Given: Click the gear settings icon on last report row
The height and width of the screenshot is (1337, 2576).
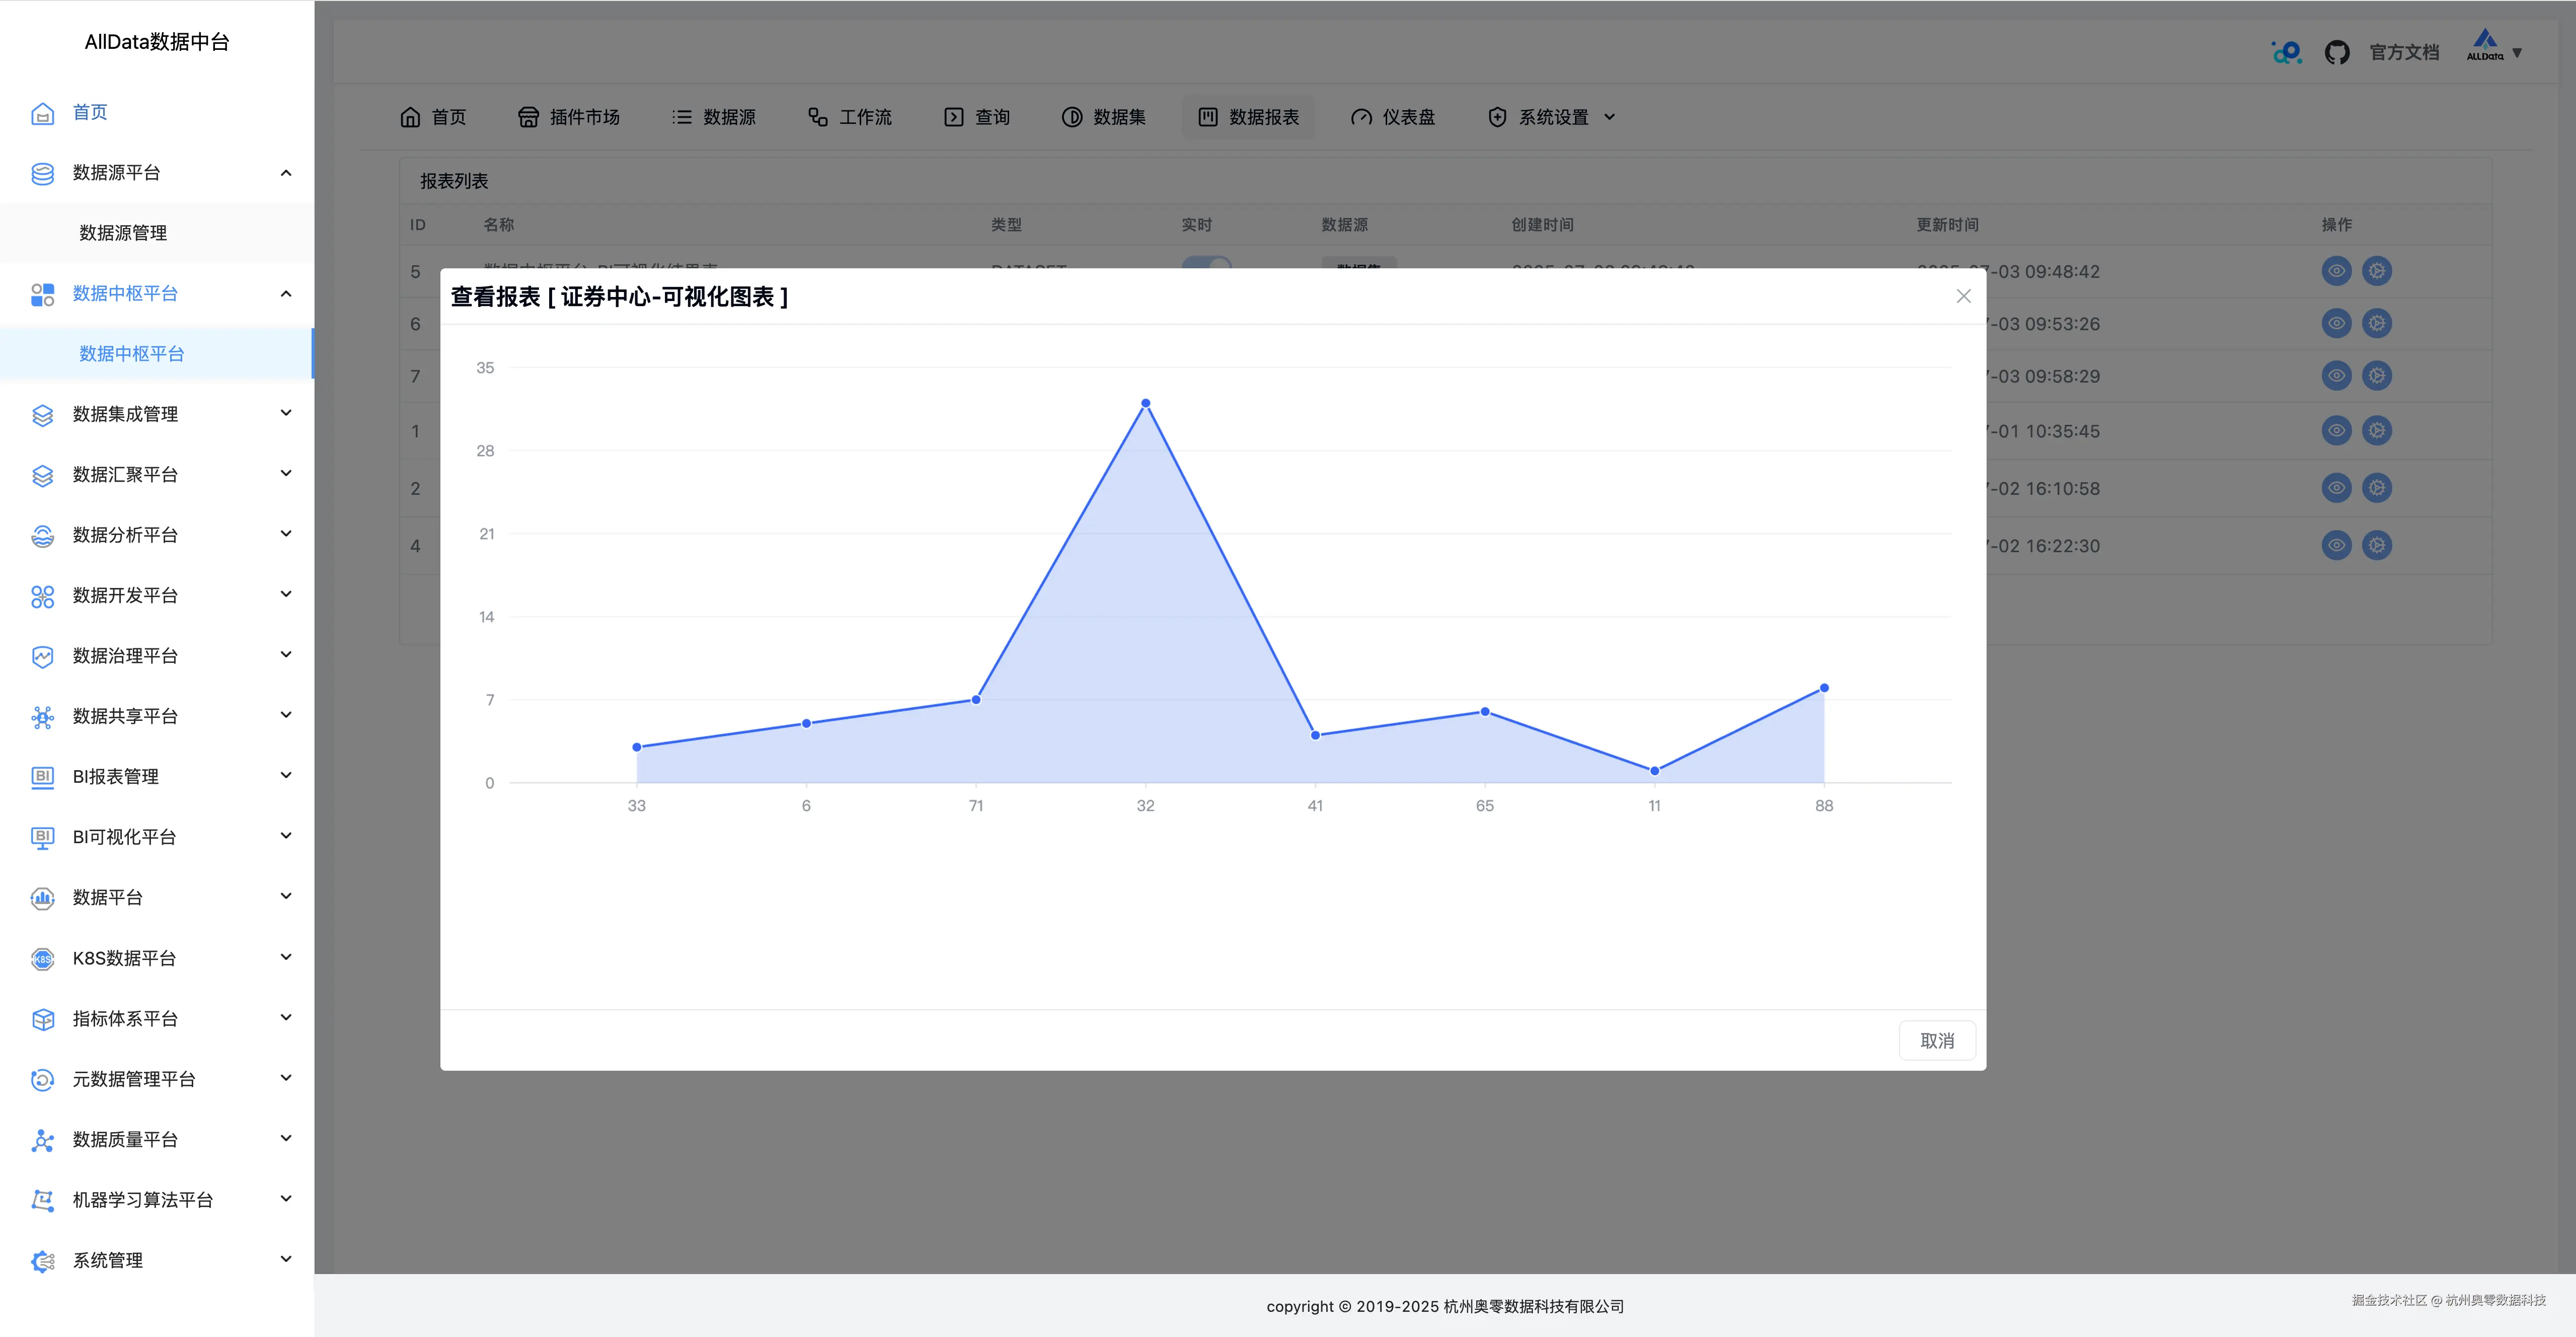Looking at the screenshot, I should coord(2377,545).
